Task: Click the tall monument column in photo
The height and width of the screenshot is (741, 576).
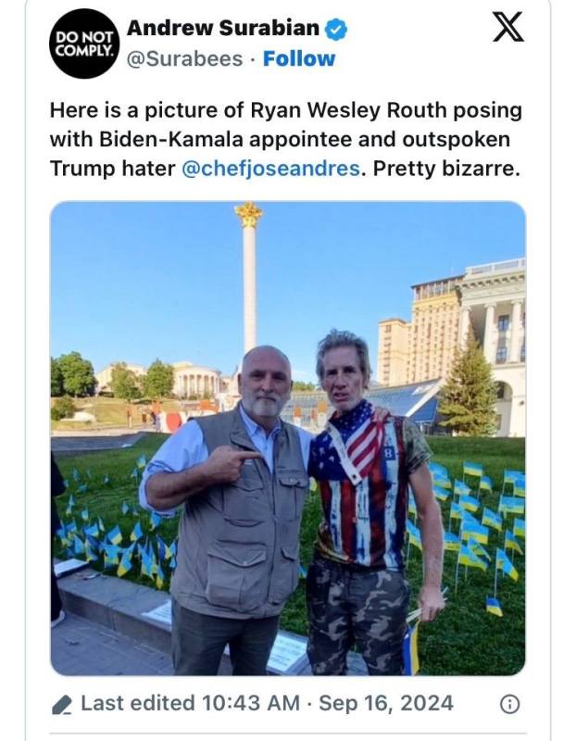Action: click(249, 279)
